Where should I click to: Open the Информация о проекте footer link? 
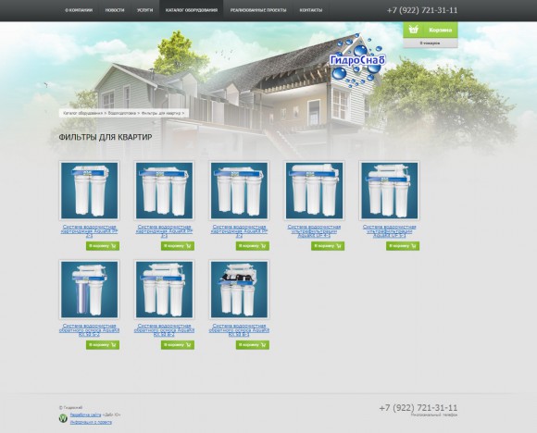click(x=91, y=422)
